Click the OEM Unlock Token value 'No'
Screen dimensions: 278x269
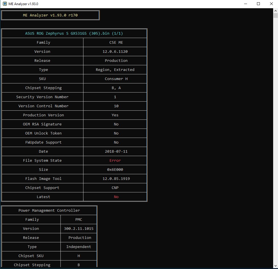click(116, 133)
